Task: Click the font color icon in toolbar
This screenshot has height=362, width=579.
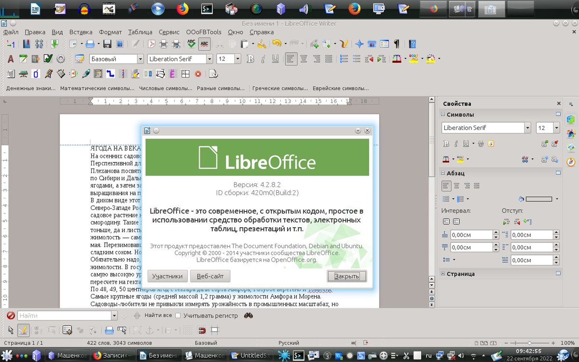Action: click(x=396, y=59)
